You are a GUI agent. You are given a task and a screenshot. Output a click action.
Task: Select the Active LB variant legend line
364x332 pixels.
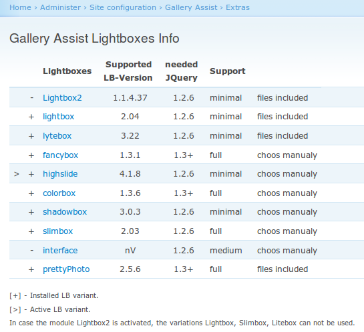(x=49, y=309)
